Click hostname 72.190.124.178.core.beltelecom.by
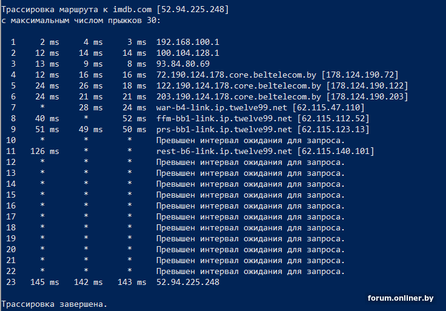Viewport: 446px width, 311px height. tap(236, 75)
